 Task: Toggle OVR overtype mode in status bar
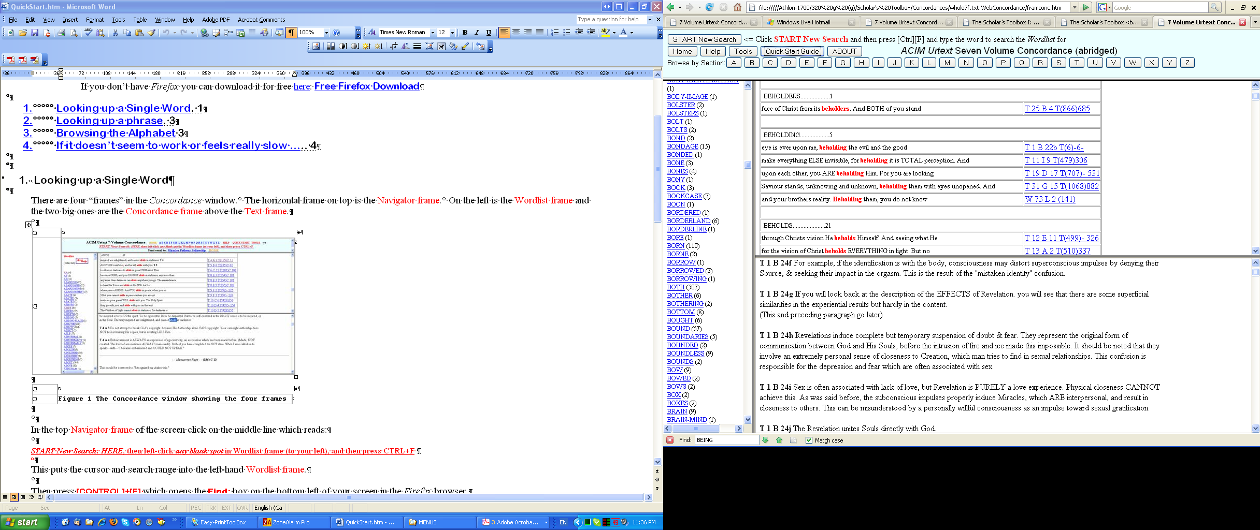pyautogui.click(x=242, y=508)
